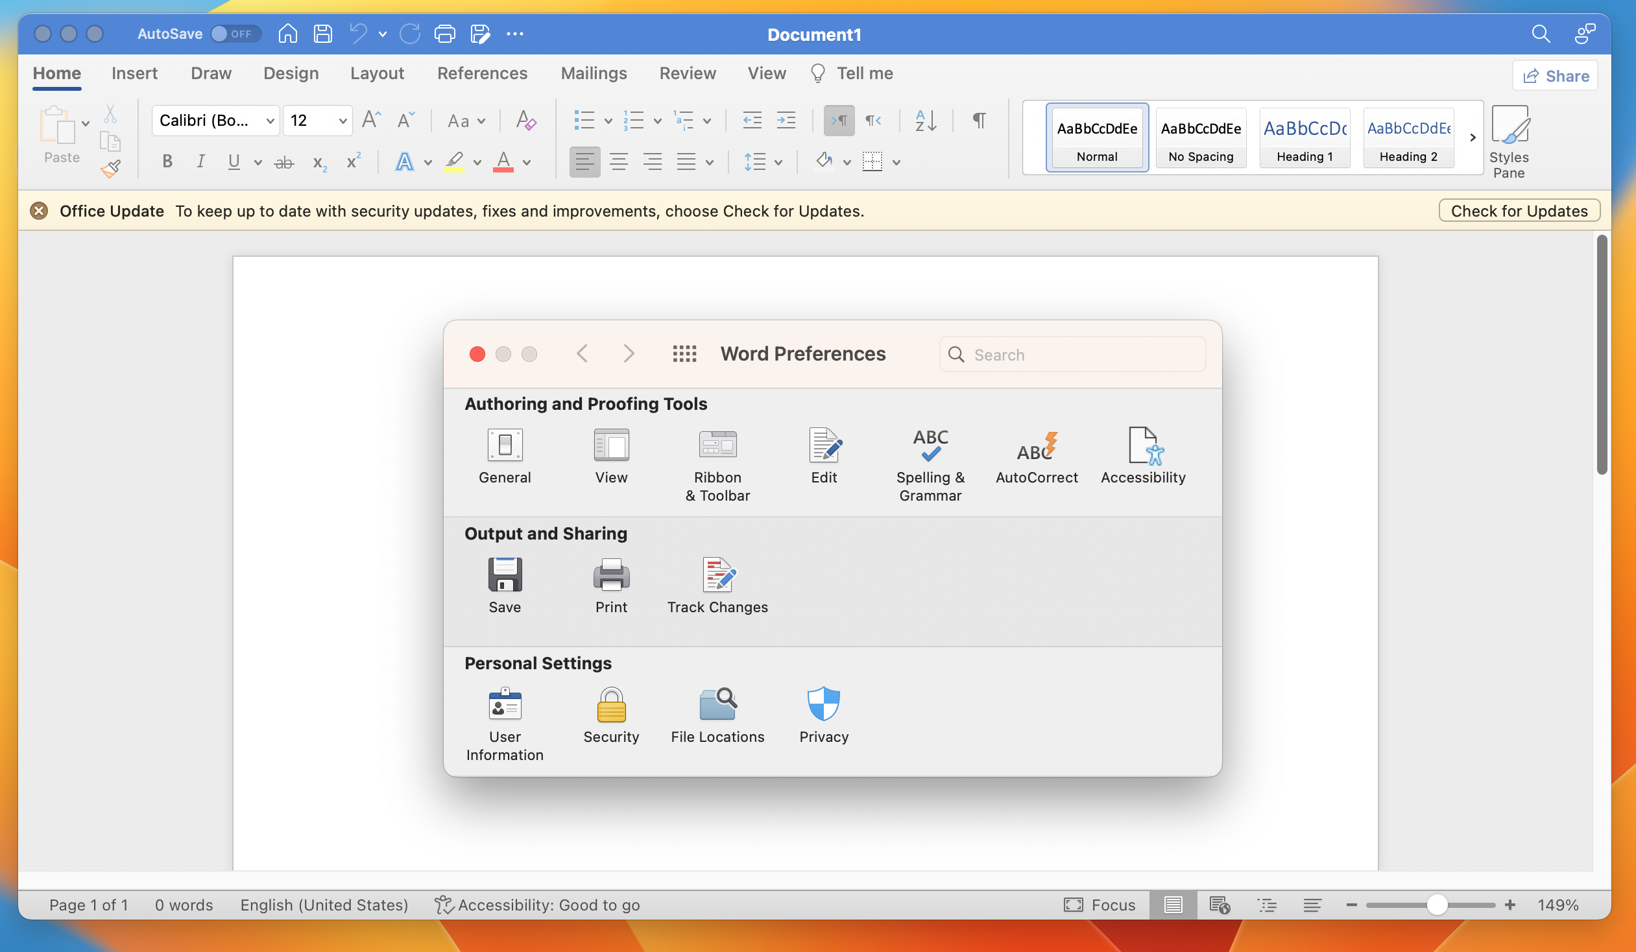
Task: Enable Focus mode in status bar
Action: 1100,905
